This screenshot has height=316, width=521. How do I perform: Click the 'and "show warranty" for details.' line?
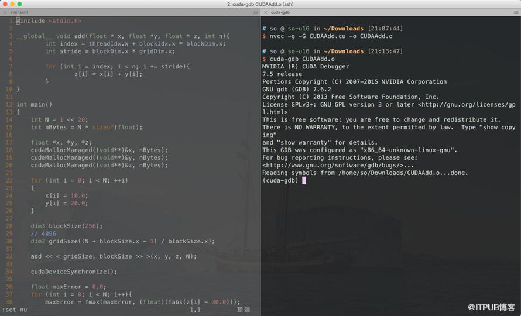(320, 143)
